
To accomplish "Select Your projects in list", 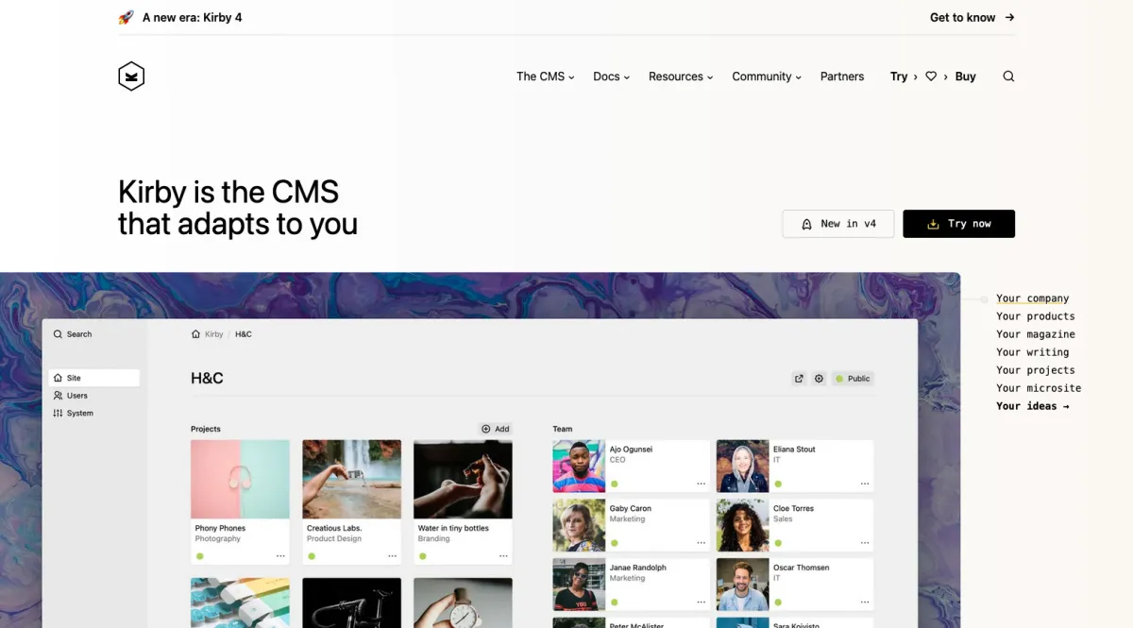I will tap(1036, 370).
